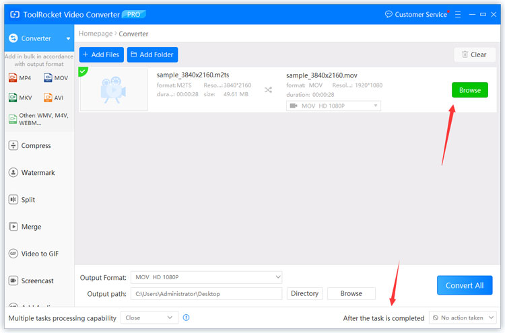
Task: Click the Converter breadcrumb label
Action: click(x=133, y=34)
